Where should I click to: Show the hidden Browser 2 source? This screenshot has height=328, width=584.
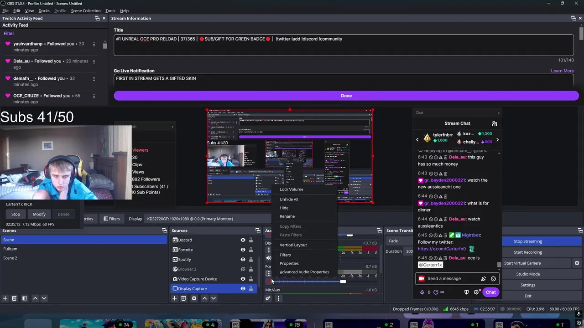pyautogui.click(x=243, y=269)
